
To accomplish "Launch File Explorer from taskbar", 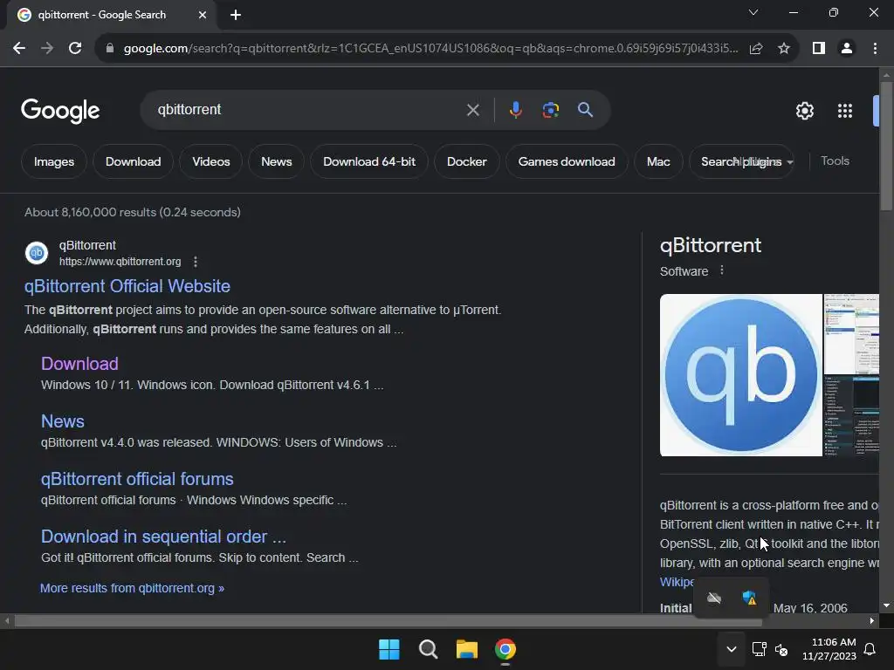I will coord(466,649).
